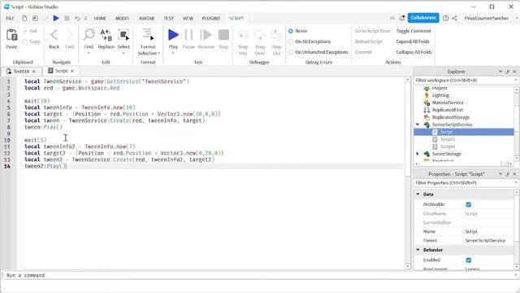
Task: Open the TEST ribbon tab
Action: 168,18
